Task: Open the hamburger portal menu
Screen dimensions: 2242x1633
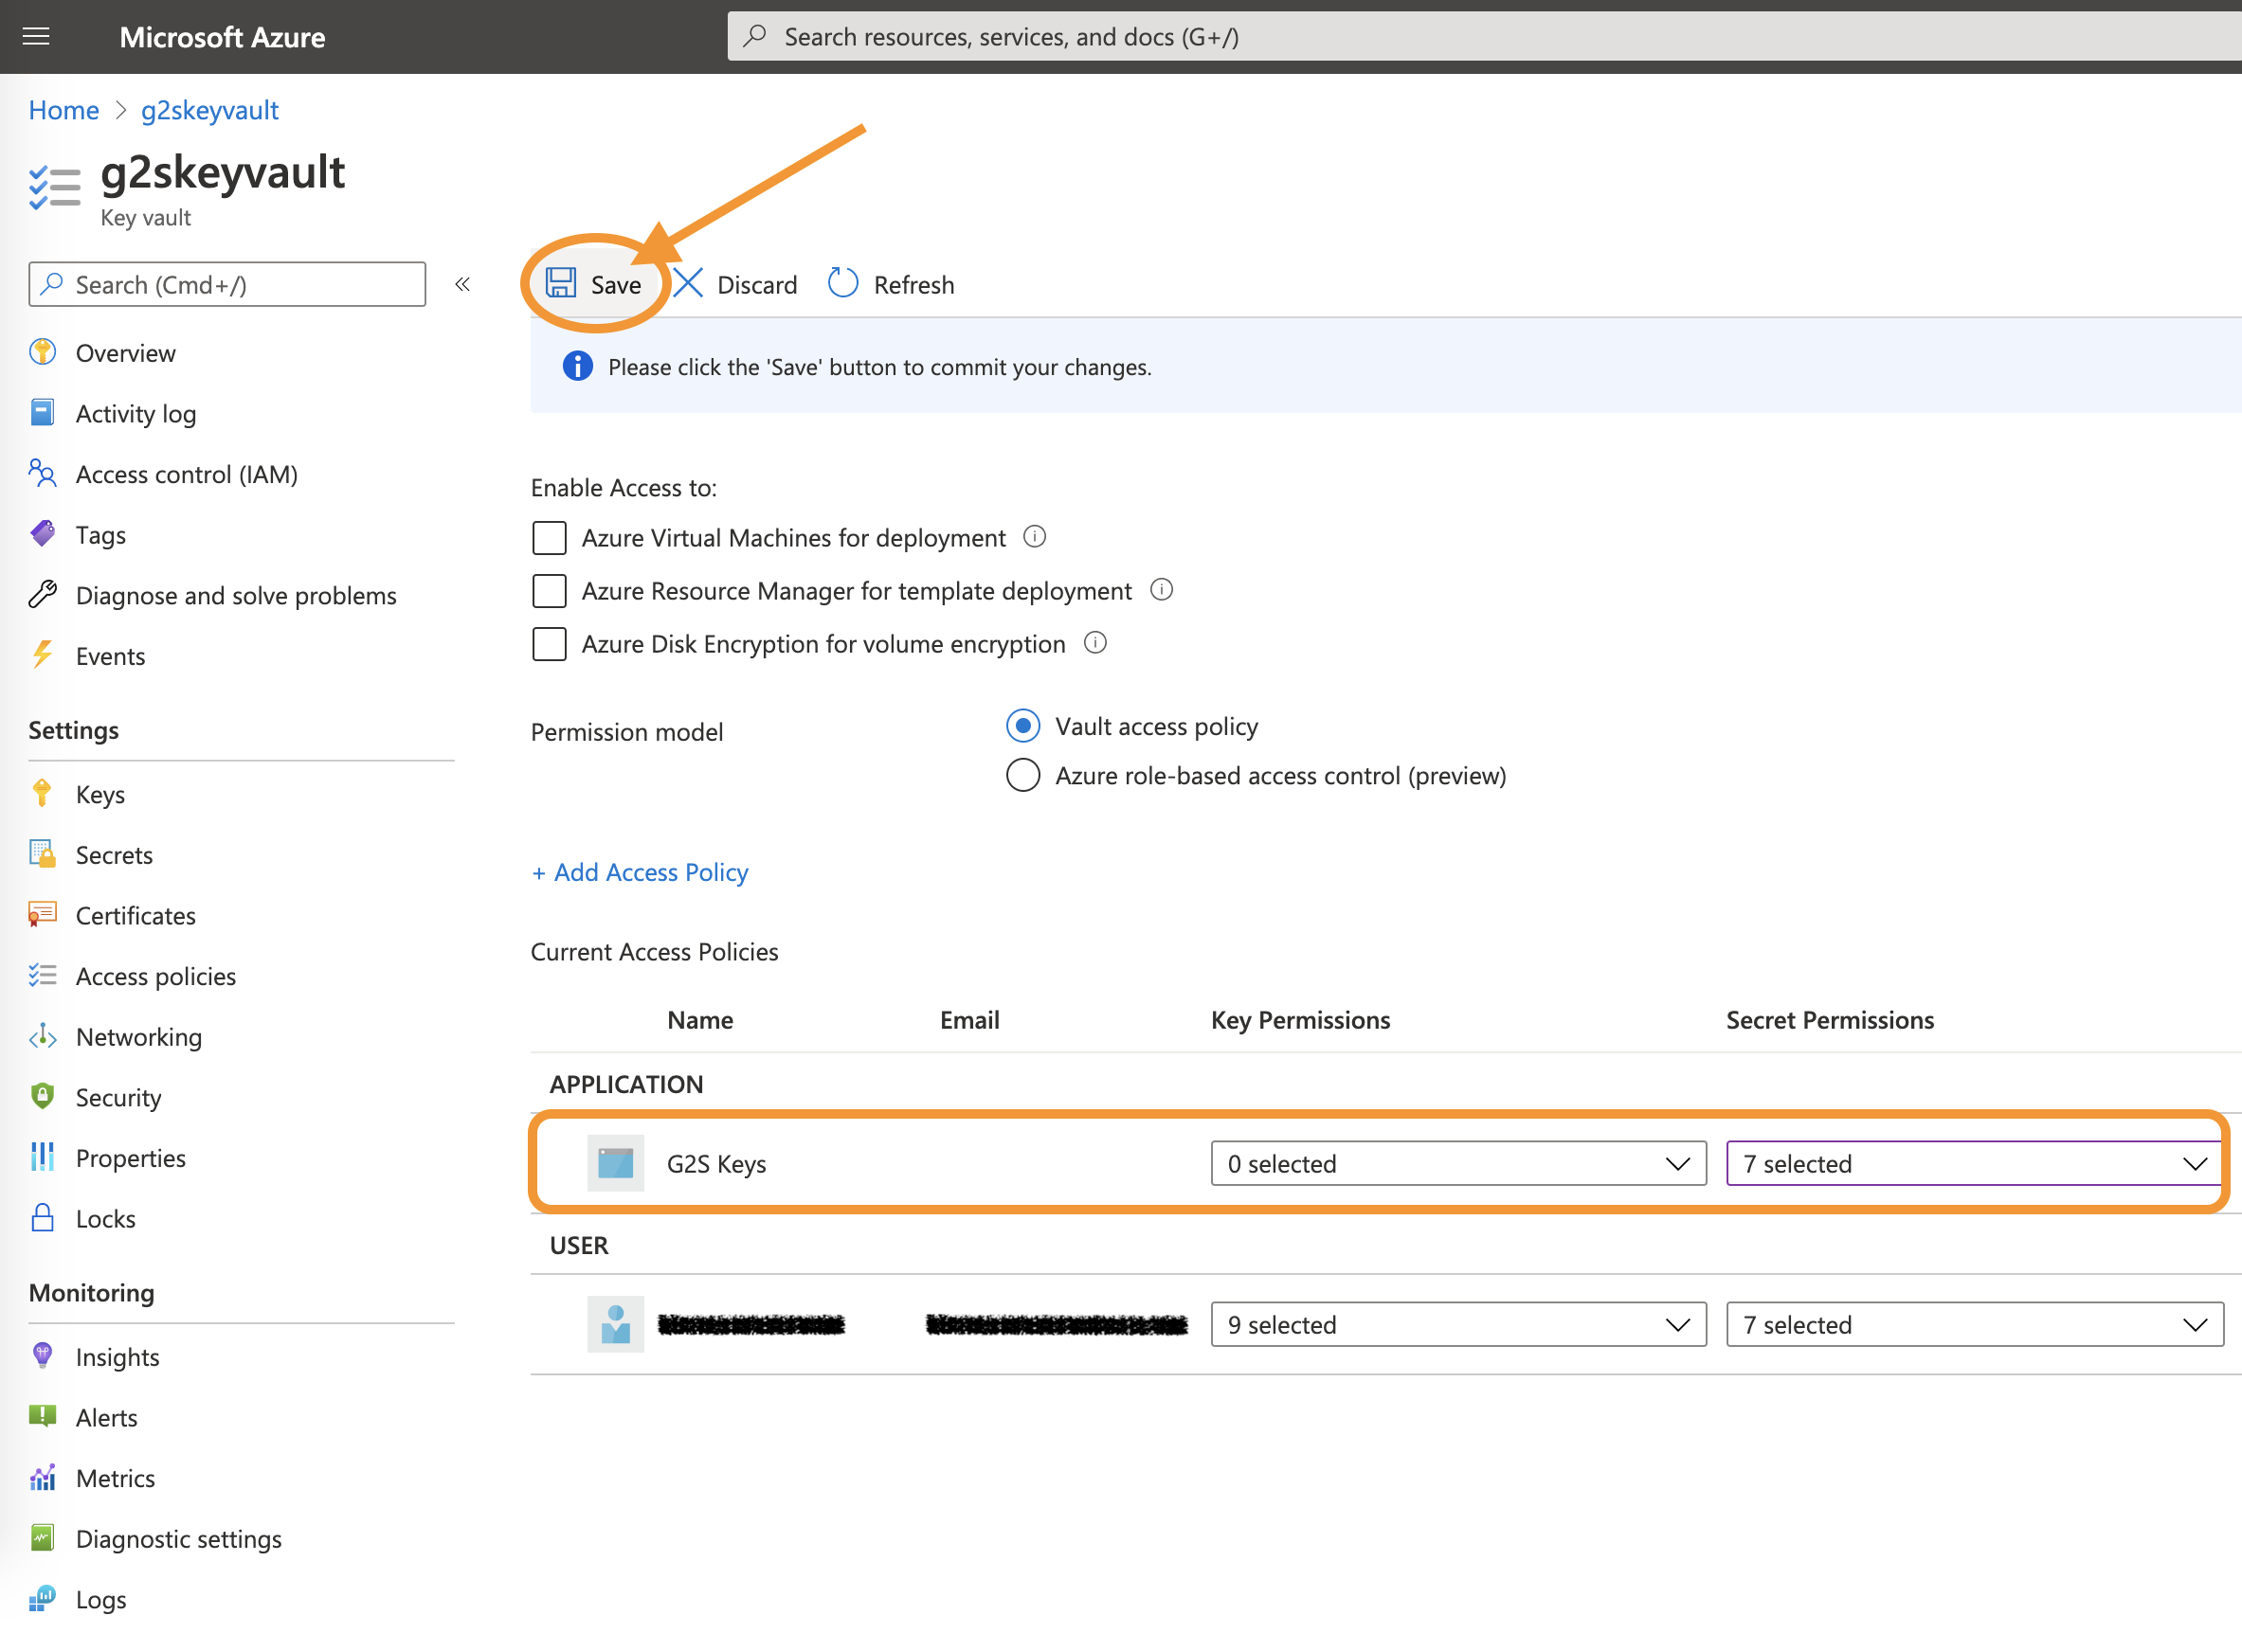Action: tap(37, 37)
